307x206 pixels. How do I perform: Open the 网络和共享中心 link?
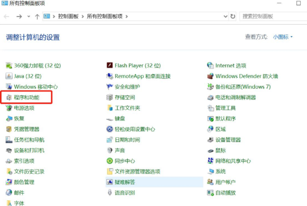coord(233,161)
